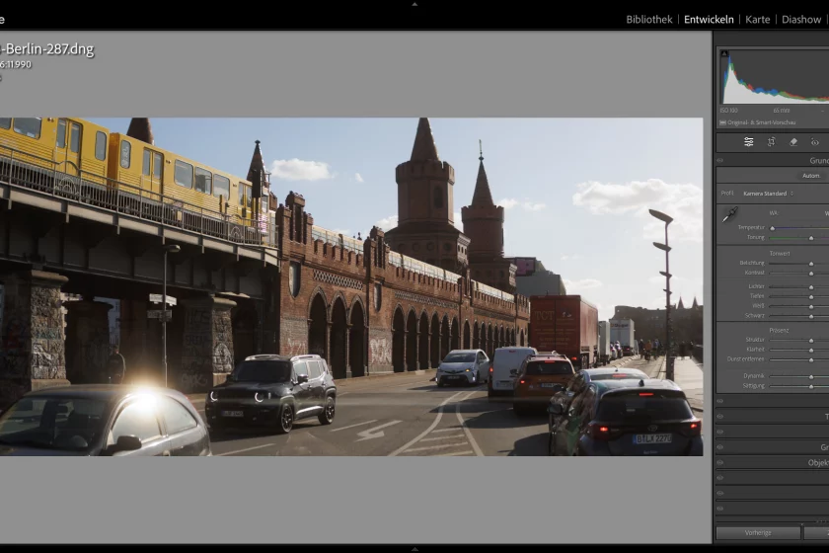Click the Struktur slider handle

click(x=811, y=341)
